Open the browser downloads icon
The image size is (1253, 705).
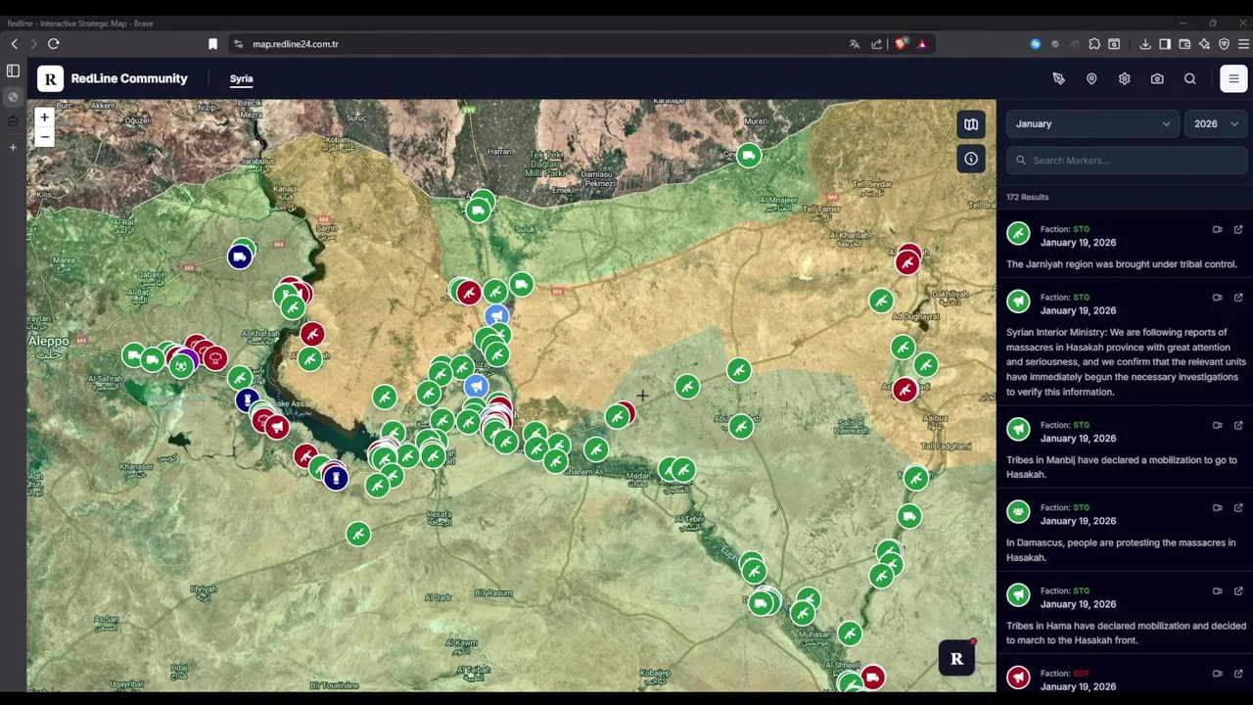click(x=1145, y=44)
